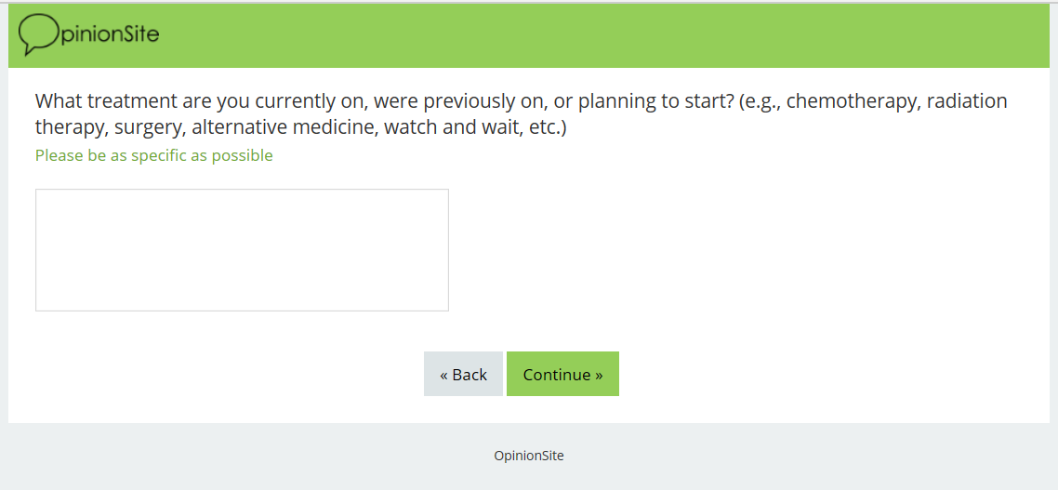This screenshot has width=1058, height=490.
Task: Click the phrase "previously on" in the question
Action: pyautogui.click(x=485, y=101)
